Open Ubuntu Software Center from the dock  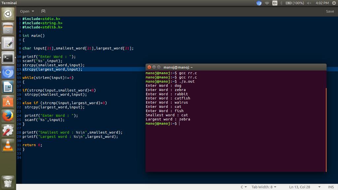coord(8,102)
